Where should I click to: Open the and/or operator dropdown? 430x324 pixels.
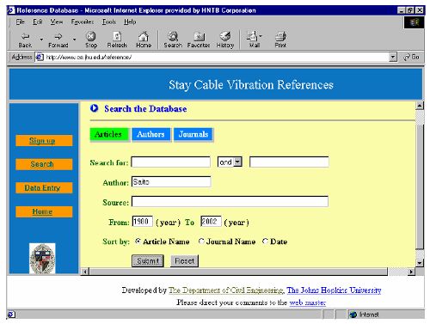coord(237,162)
